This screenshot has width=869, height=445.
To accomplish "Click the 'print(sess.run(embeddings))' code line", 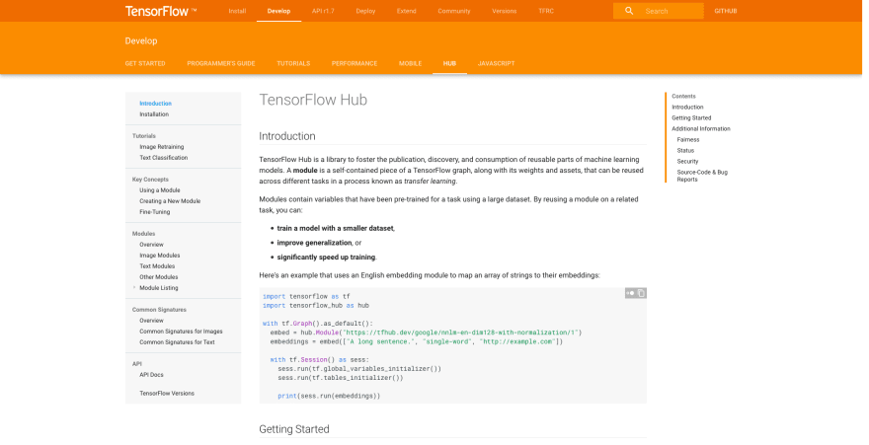I will click(329, 397).
